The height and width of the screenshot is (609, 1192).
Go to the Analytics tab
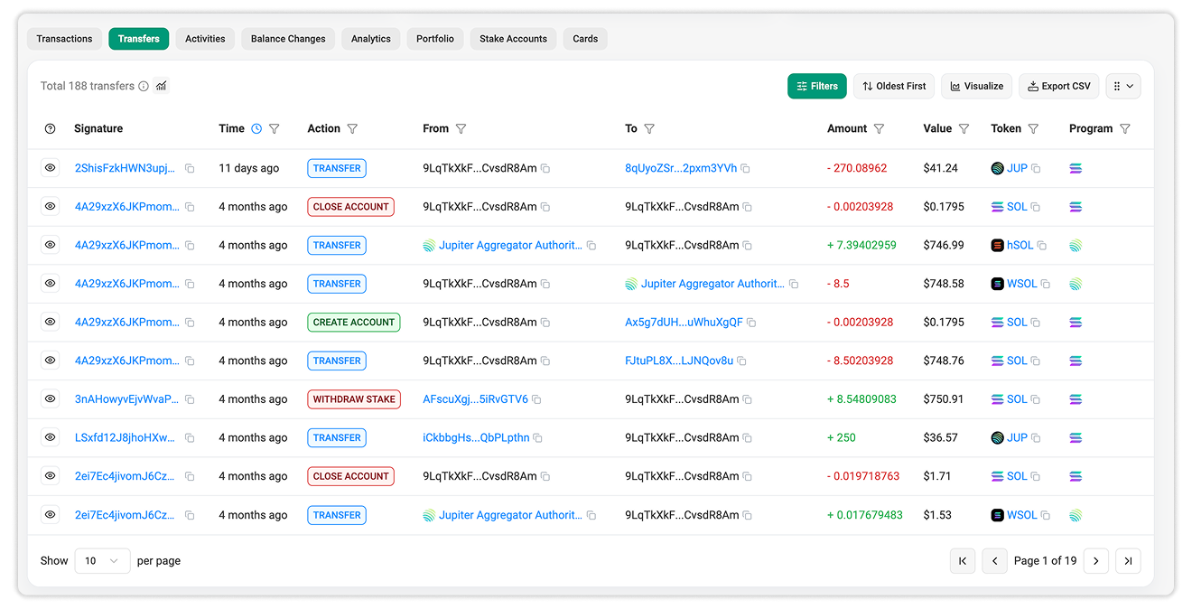371,39
